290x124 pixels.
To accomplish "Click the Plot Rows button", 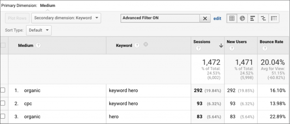I will (17, 18).
